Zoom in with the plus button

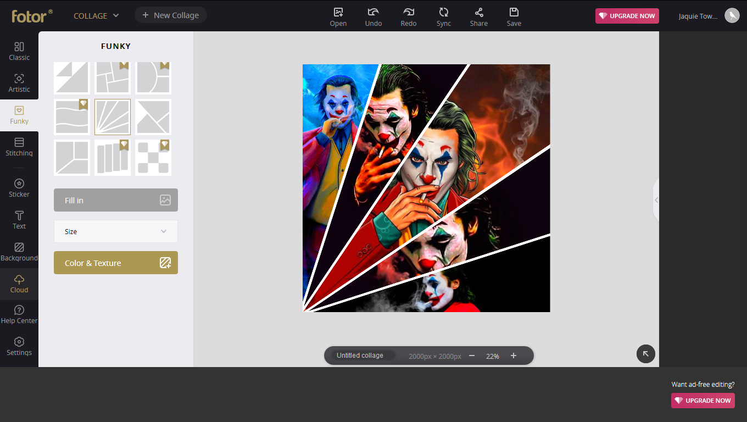pos(514,356)
